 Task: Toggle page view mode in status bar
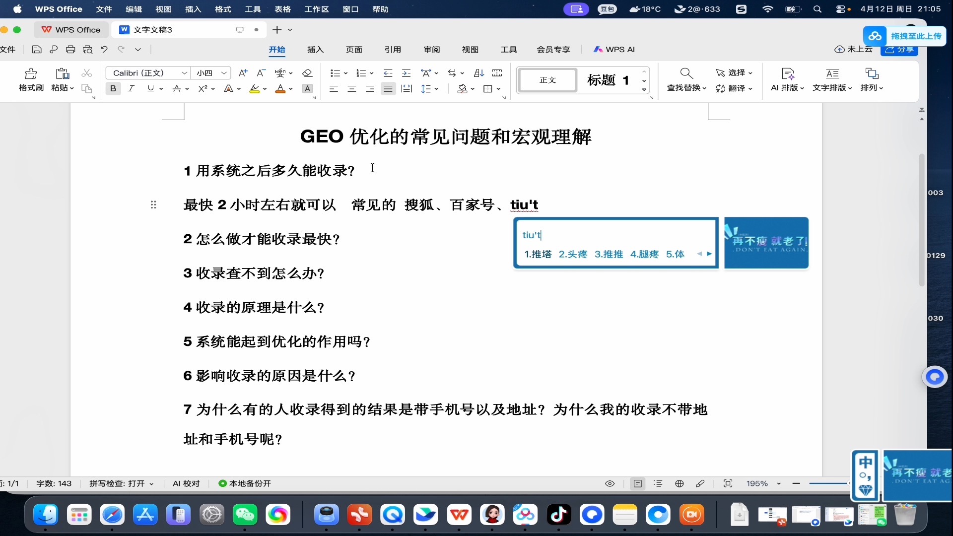[638, 483]
